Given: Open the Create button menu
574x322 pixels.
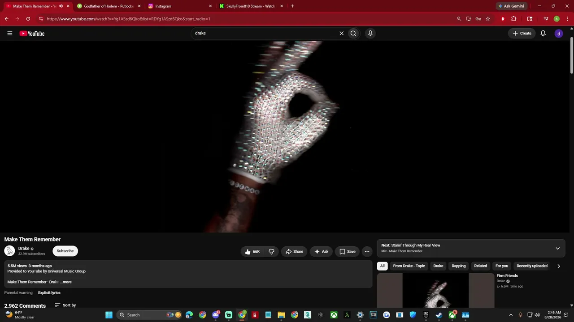Looking at the screenshot, I should coord(522,33).
